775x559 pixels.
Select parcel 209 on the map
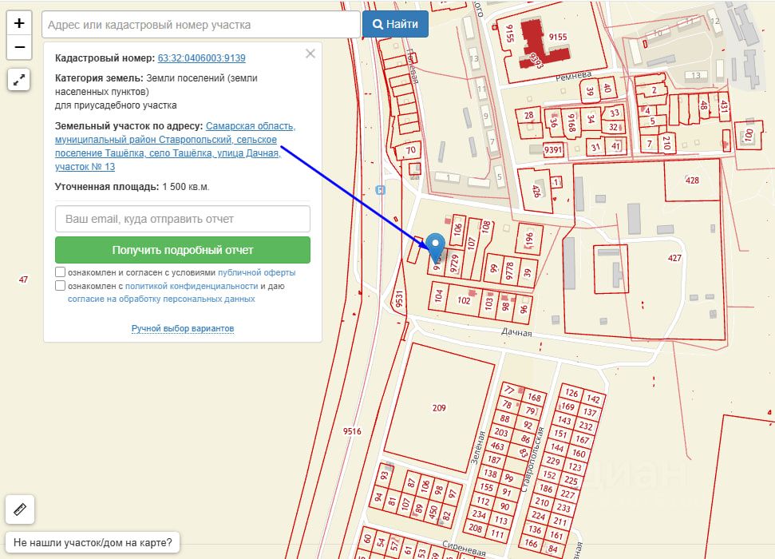click(x=439, y=408)
